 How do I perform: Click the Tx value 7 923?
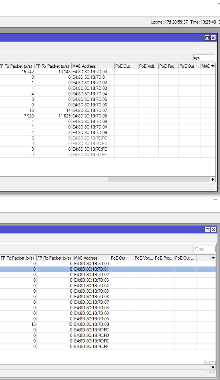(29, 116)
